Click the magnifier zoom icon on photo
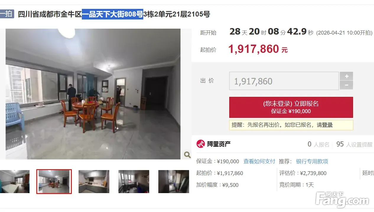This screenshot has height=212, width=374. 187,154
